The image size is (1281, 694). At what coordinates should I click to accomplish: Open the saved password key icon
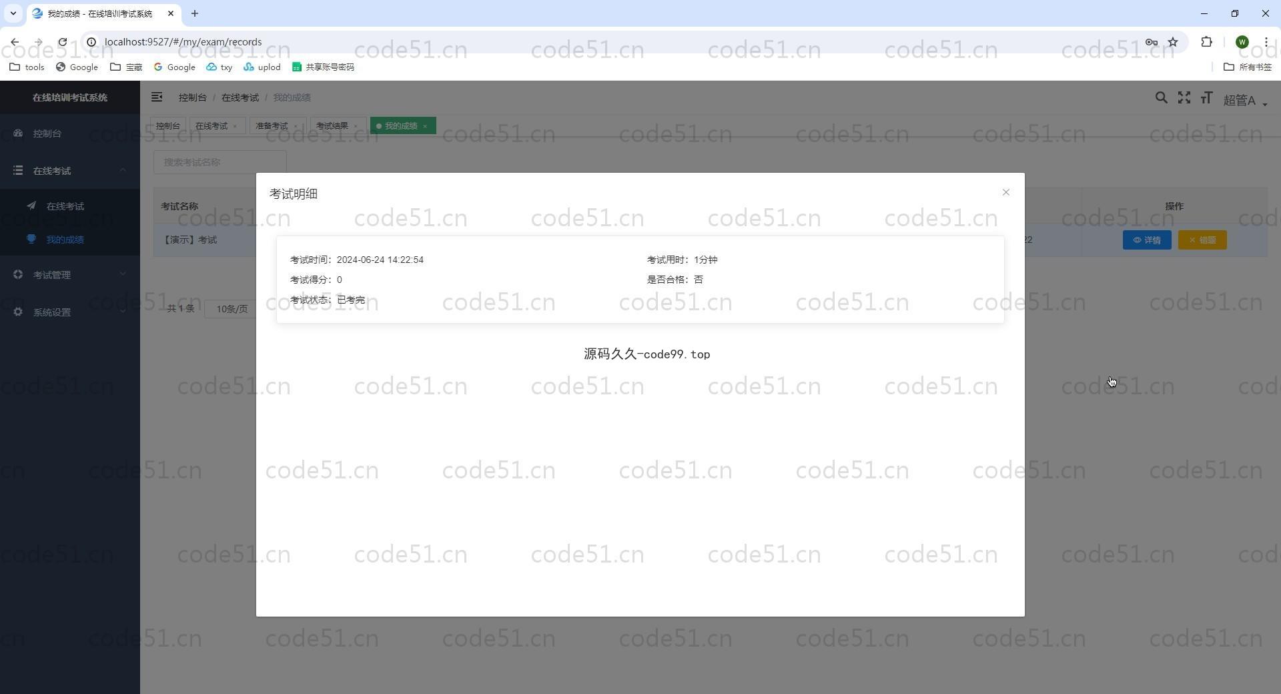1151,42
